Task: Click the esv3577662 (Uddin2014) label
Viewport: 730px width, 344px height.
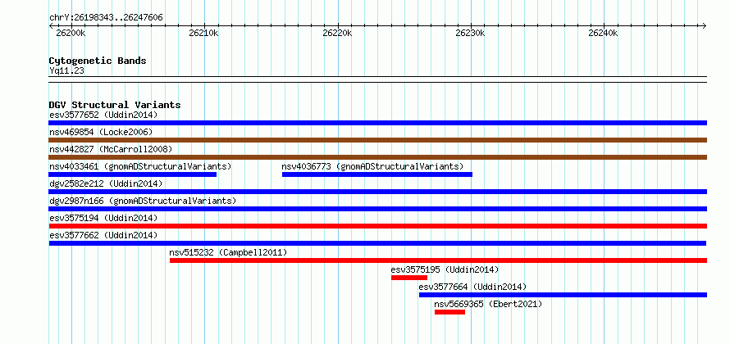Action: pyautogui.click(x=103, y=235)
